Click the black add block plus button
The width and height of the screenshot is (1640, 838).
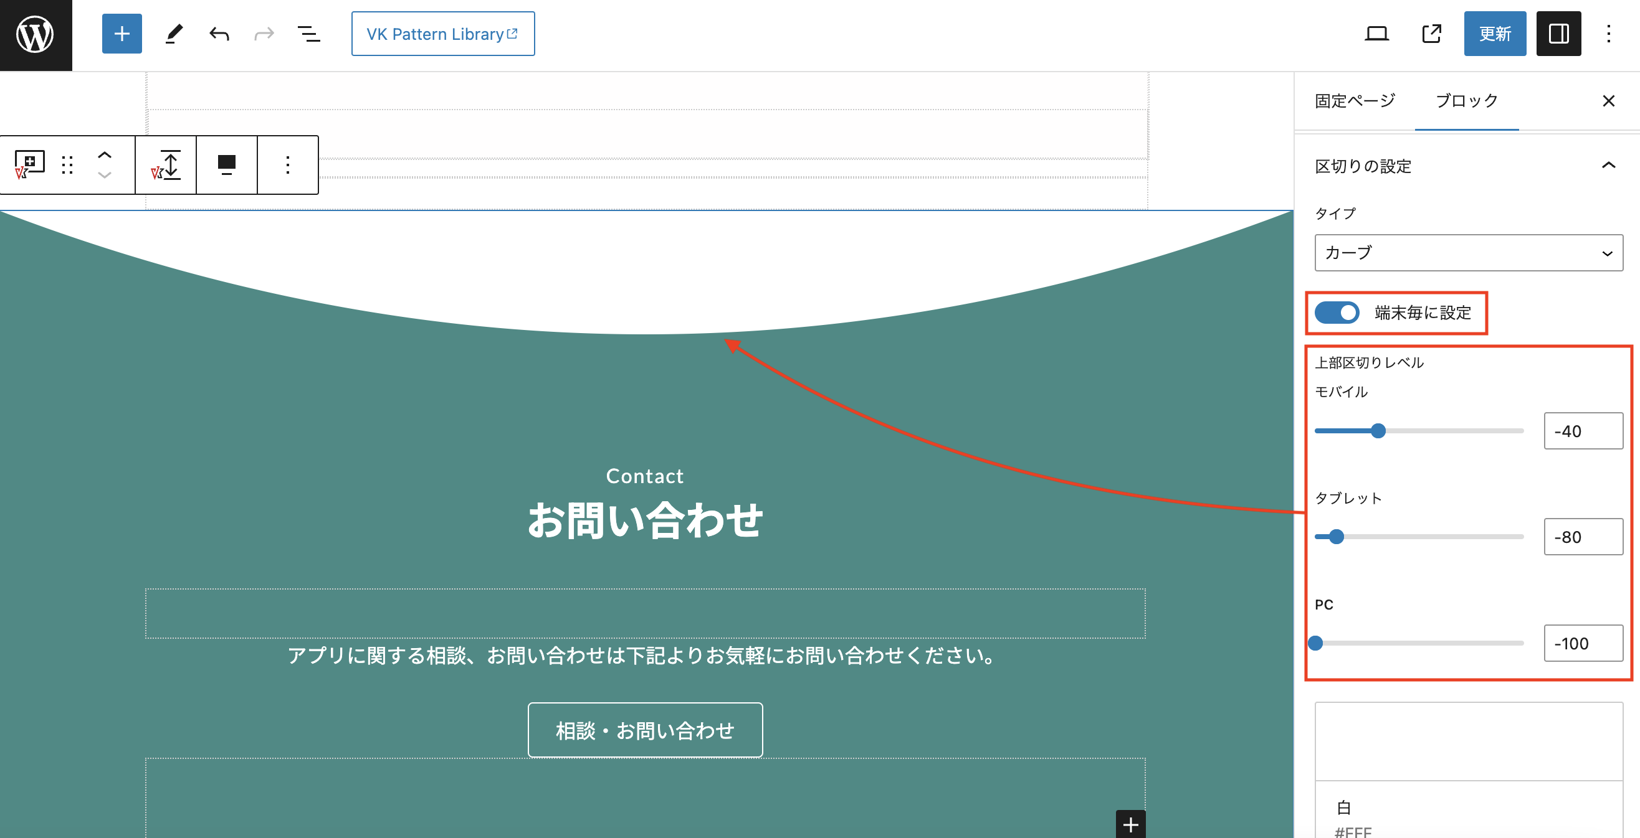click(1131, 824)
